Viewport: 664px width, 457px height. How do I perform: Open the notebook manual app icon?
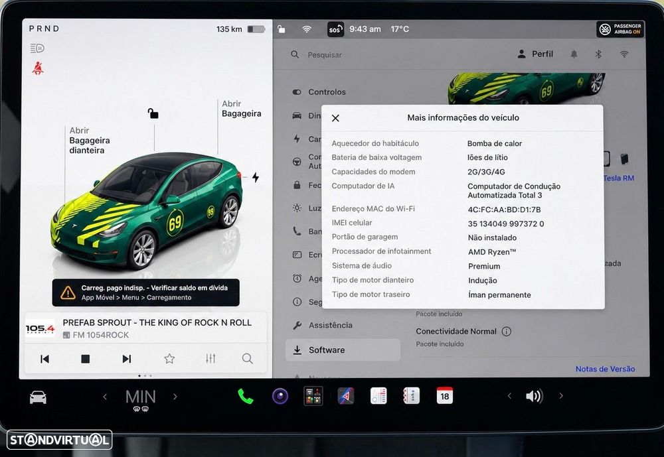tap(411, 396)
